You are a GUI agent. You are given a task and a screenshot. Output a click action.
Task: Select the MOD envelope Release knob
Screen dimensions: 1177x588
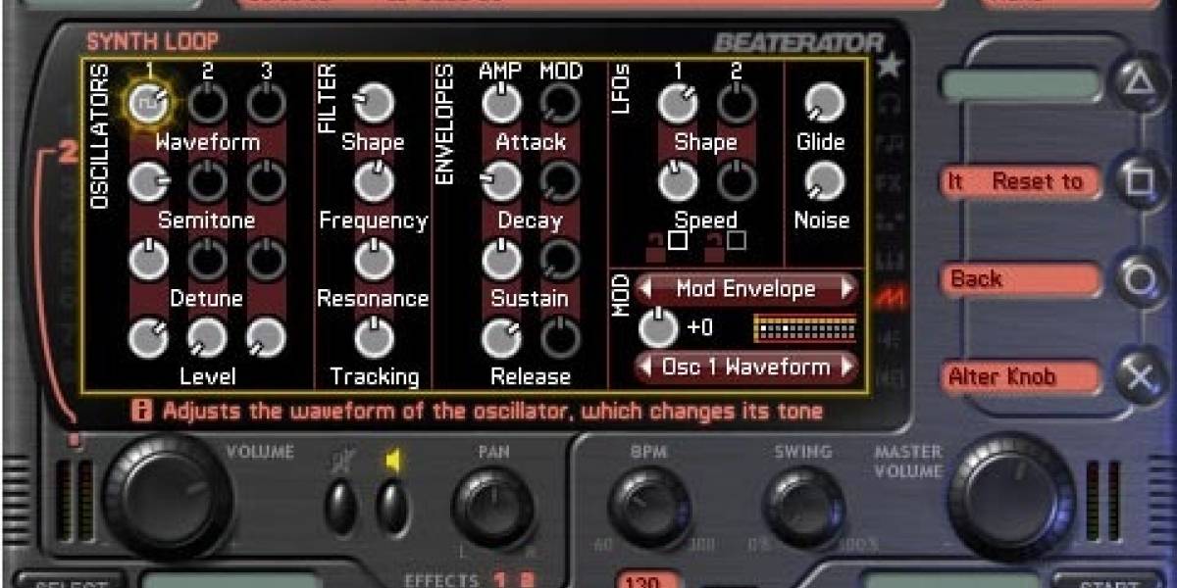tap(560, 338)
